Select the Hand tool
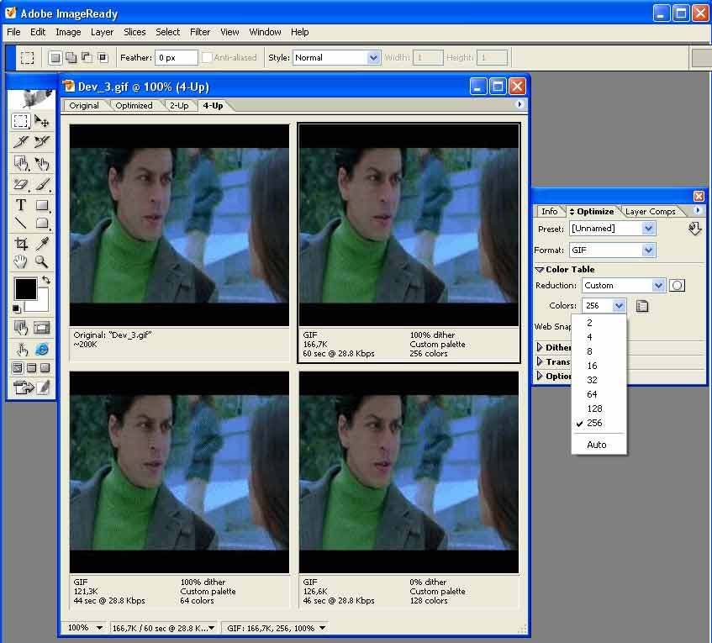 (21, 261)
